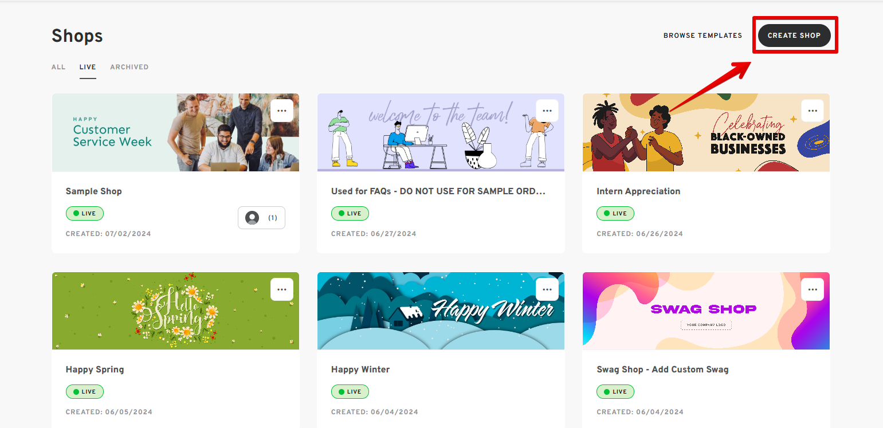Click the Happy Spring title text
Image resolution: width=883 pixels, height=428 pixels.
click(x=95, y=370)
